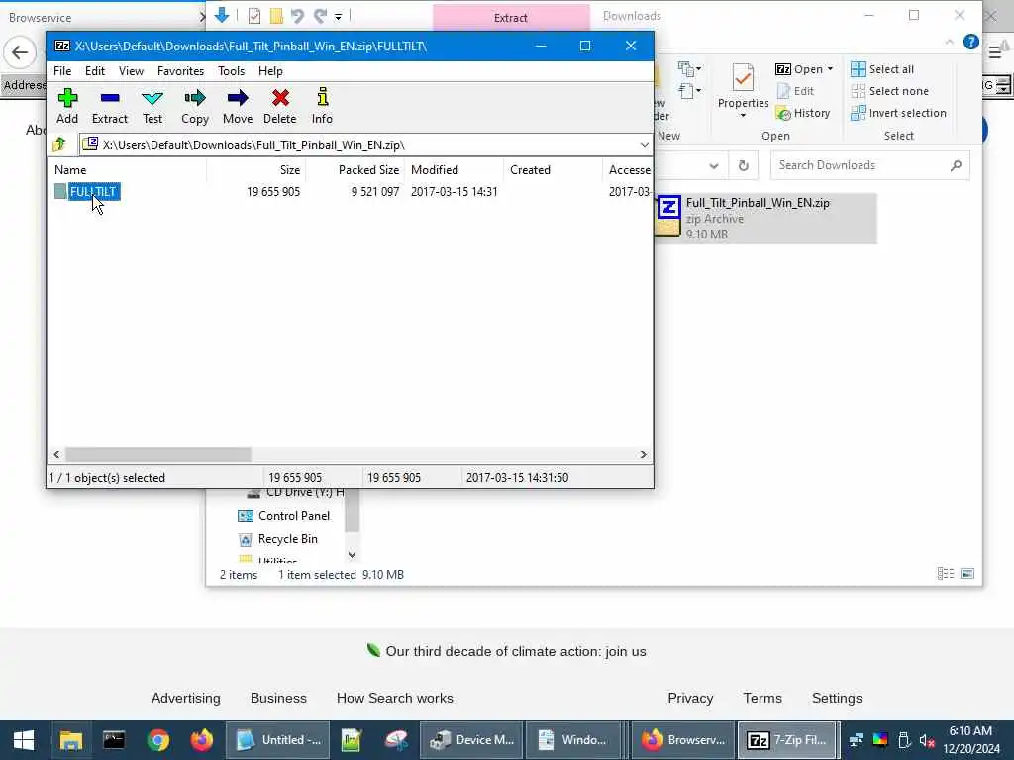Open the Edit menu in 7-Zip
Viewport: 1014px width, 760px height.
95,71
